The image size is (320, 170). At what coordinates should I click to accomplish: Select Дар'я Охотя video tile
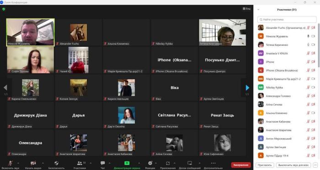pyautogui.click(x=126, y=115)
